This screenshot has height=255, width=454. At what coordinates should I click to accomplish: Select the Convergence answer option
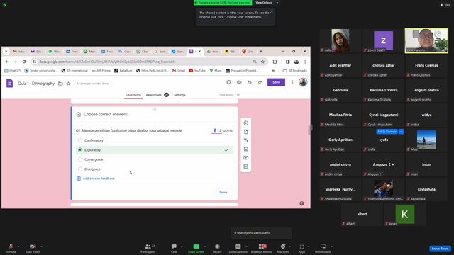pyautogui.click(x=80, y=159)
